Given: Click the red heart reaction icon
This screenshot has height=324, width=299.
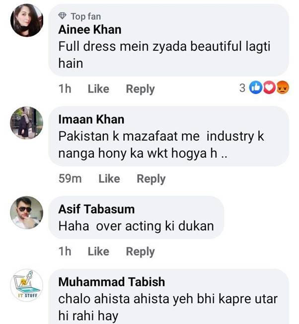Looking at the screenshot, I should [269, 88].
